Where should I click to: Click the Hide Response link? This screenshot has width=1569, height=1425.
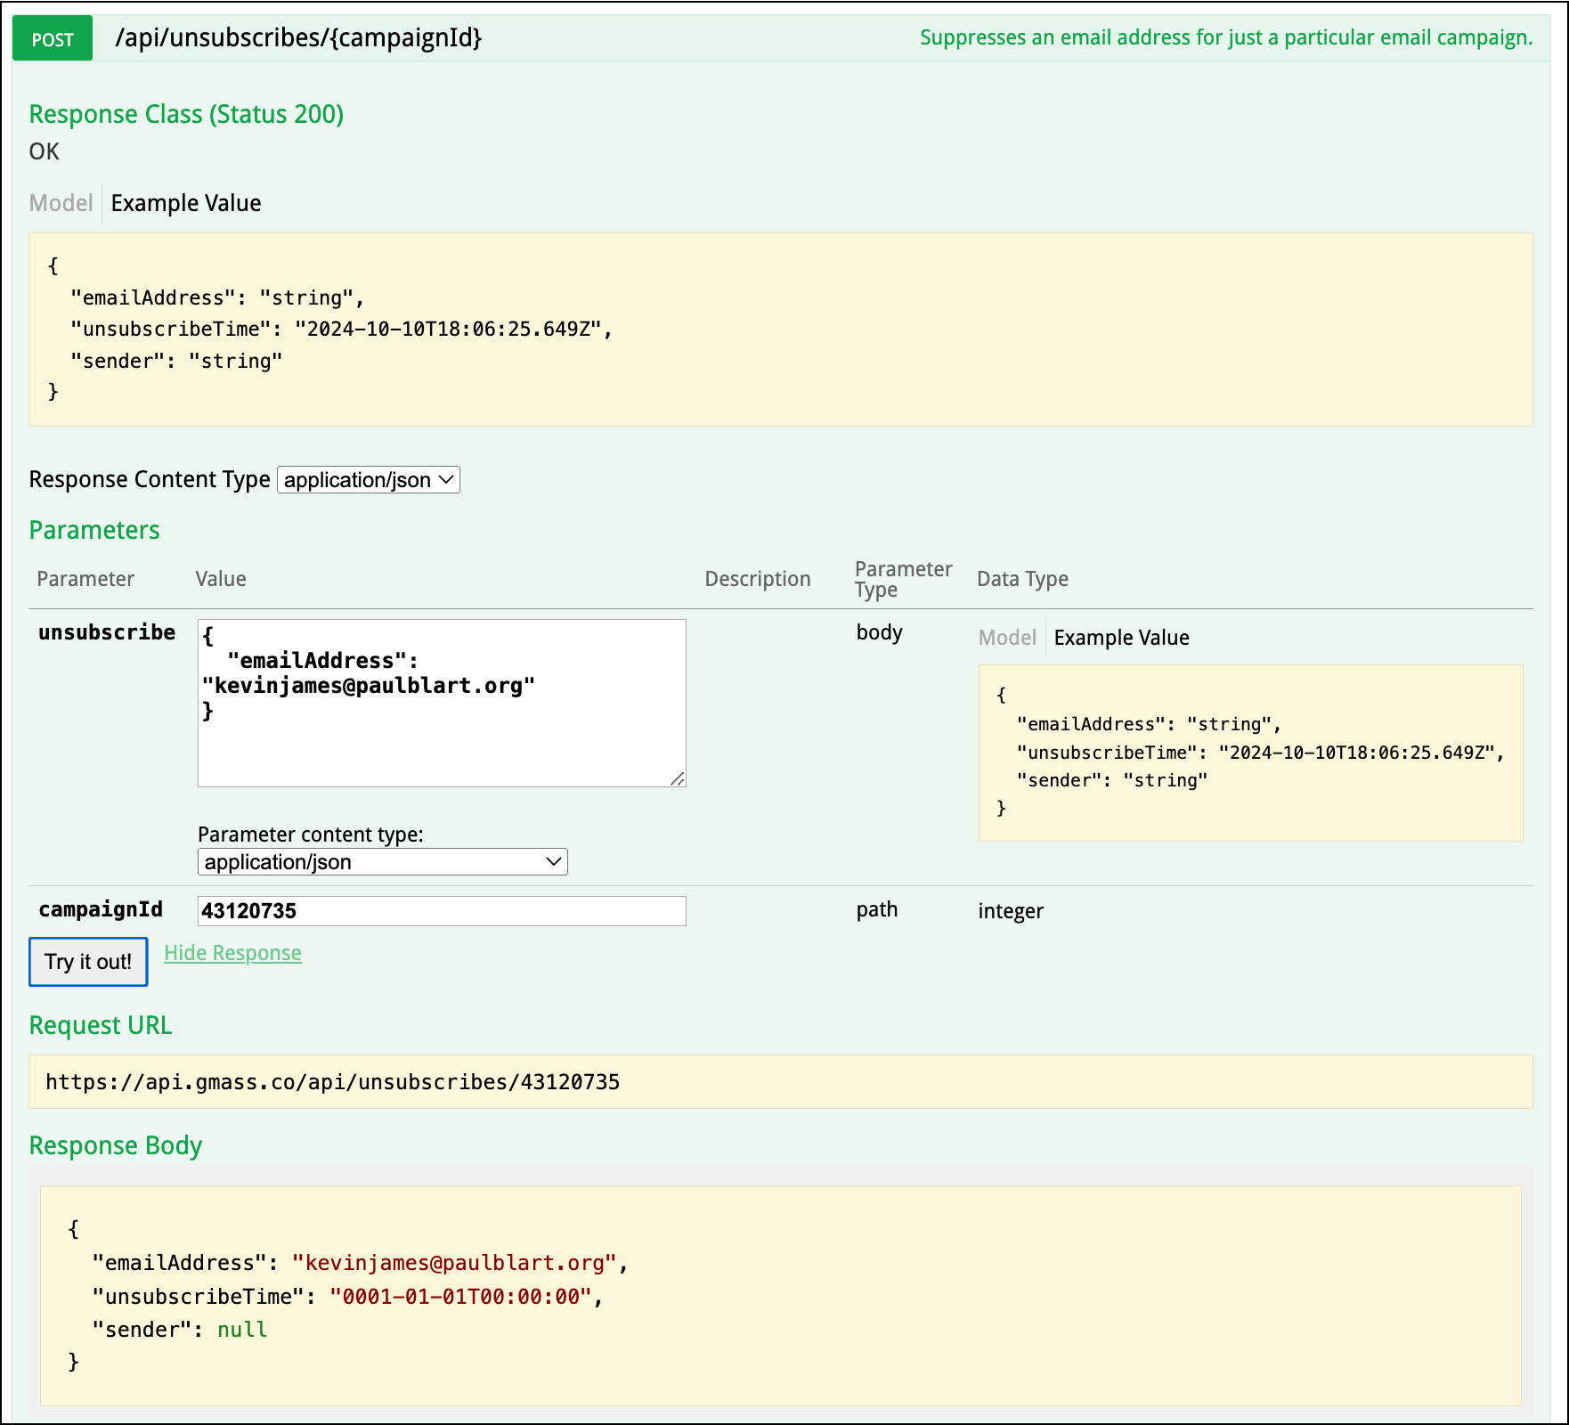232,953
